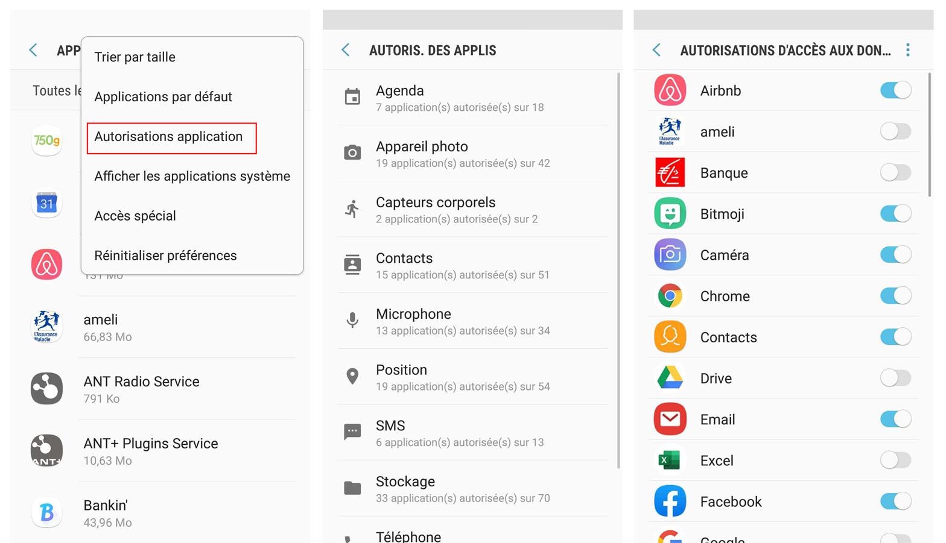Open ANT Radio Service app details
Screen dimensions: 946x543
point(163,389)
